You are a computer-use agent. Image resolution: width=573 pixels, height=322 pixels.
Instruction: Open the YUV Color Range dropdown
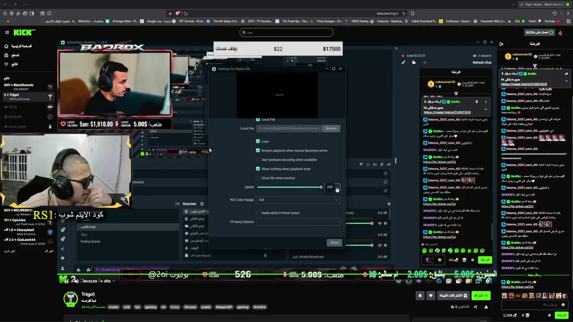pyautogui.click(x=298, y=200)
